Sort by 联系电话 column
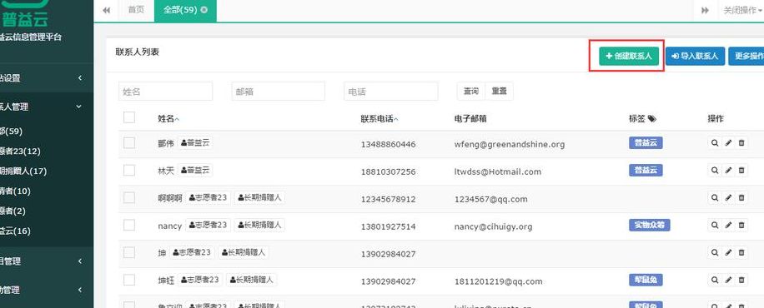Image resolution: width=764 pixels, height=308 pixels. [379, 119]
